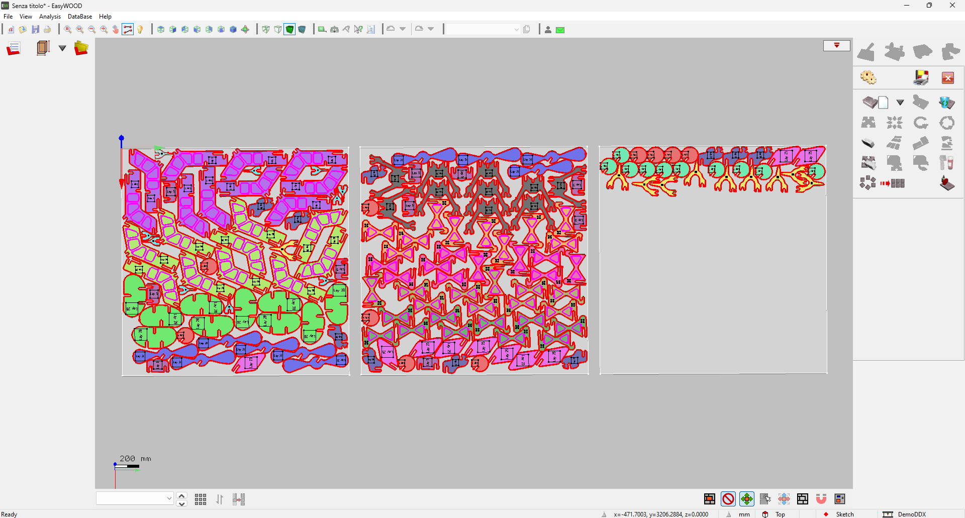This screenshot has height=518, width=965.
Task: Click the red disc machining icon
Action: [x=947, y=183]
